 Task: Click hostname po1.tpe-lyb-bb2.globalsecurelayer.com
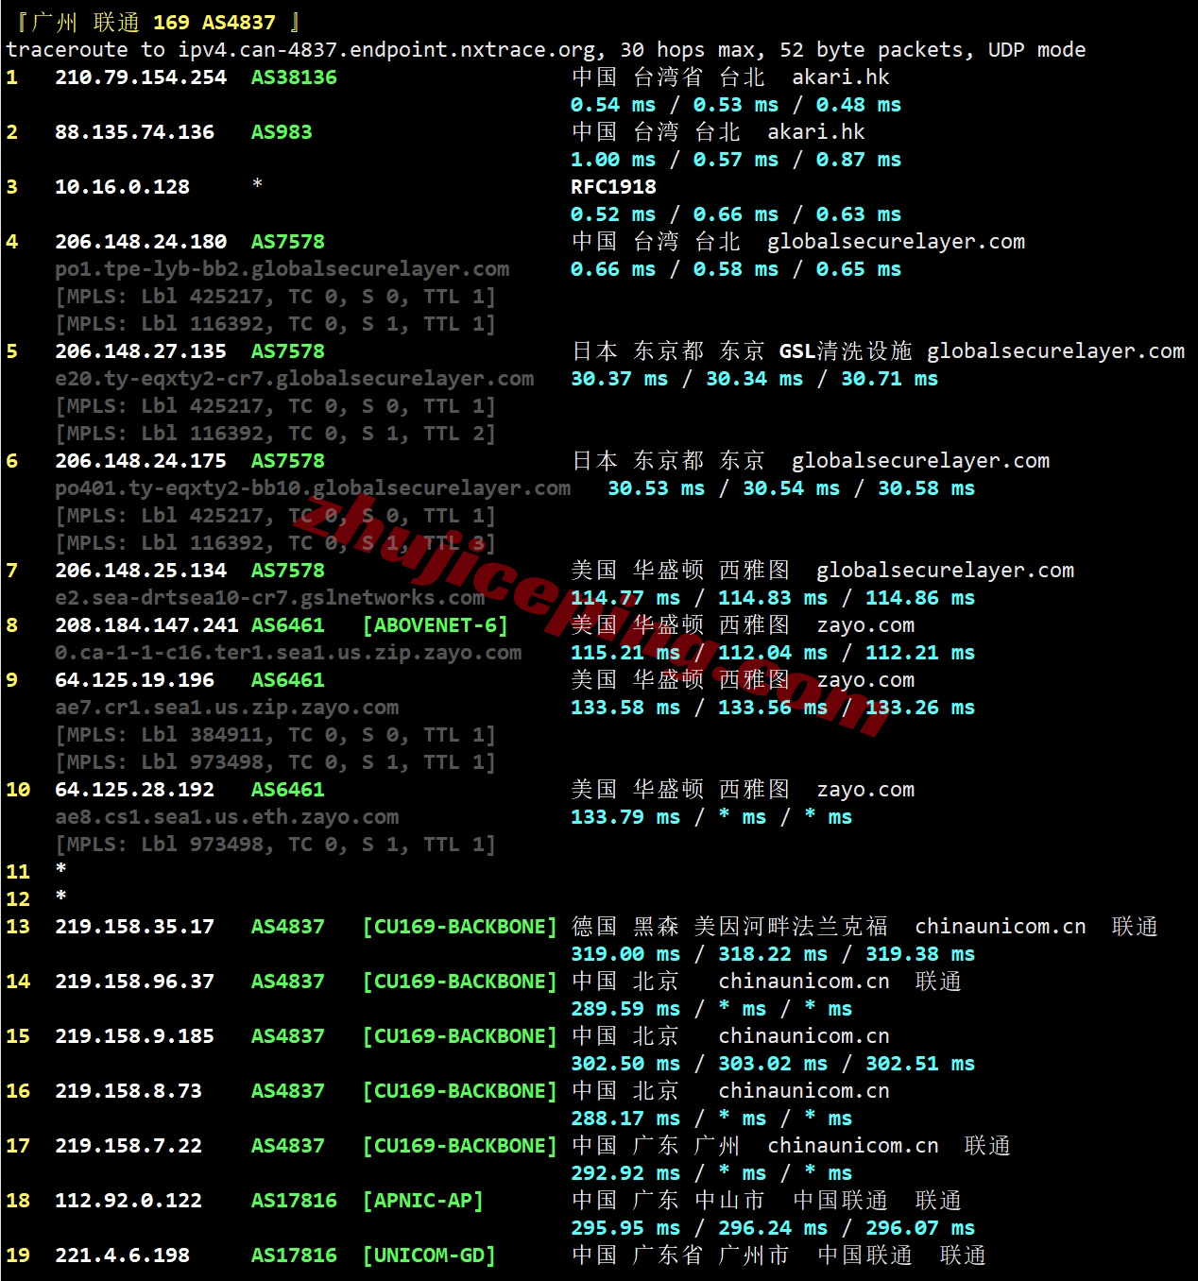282,269
